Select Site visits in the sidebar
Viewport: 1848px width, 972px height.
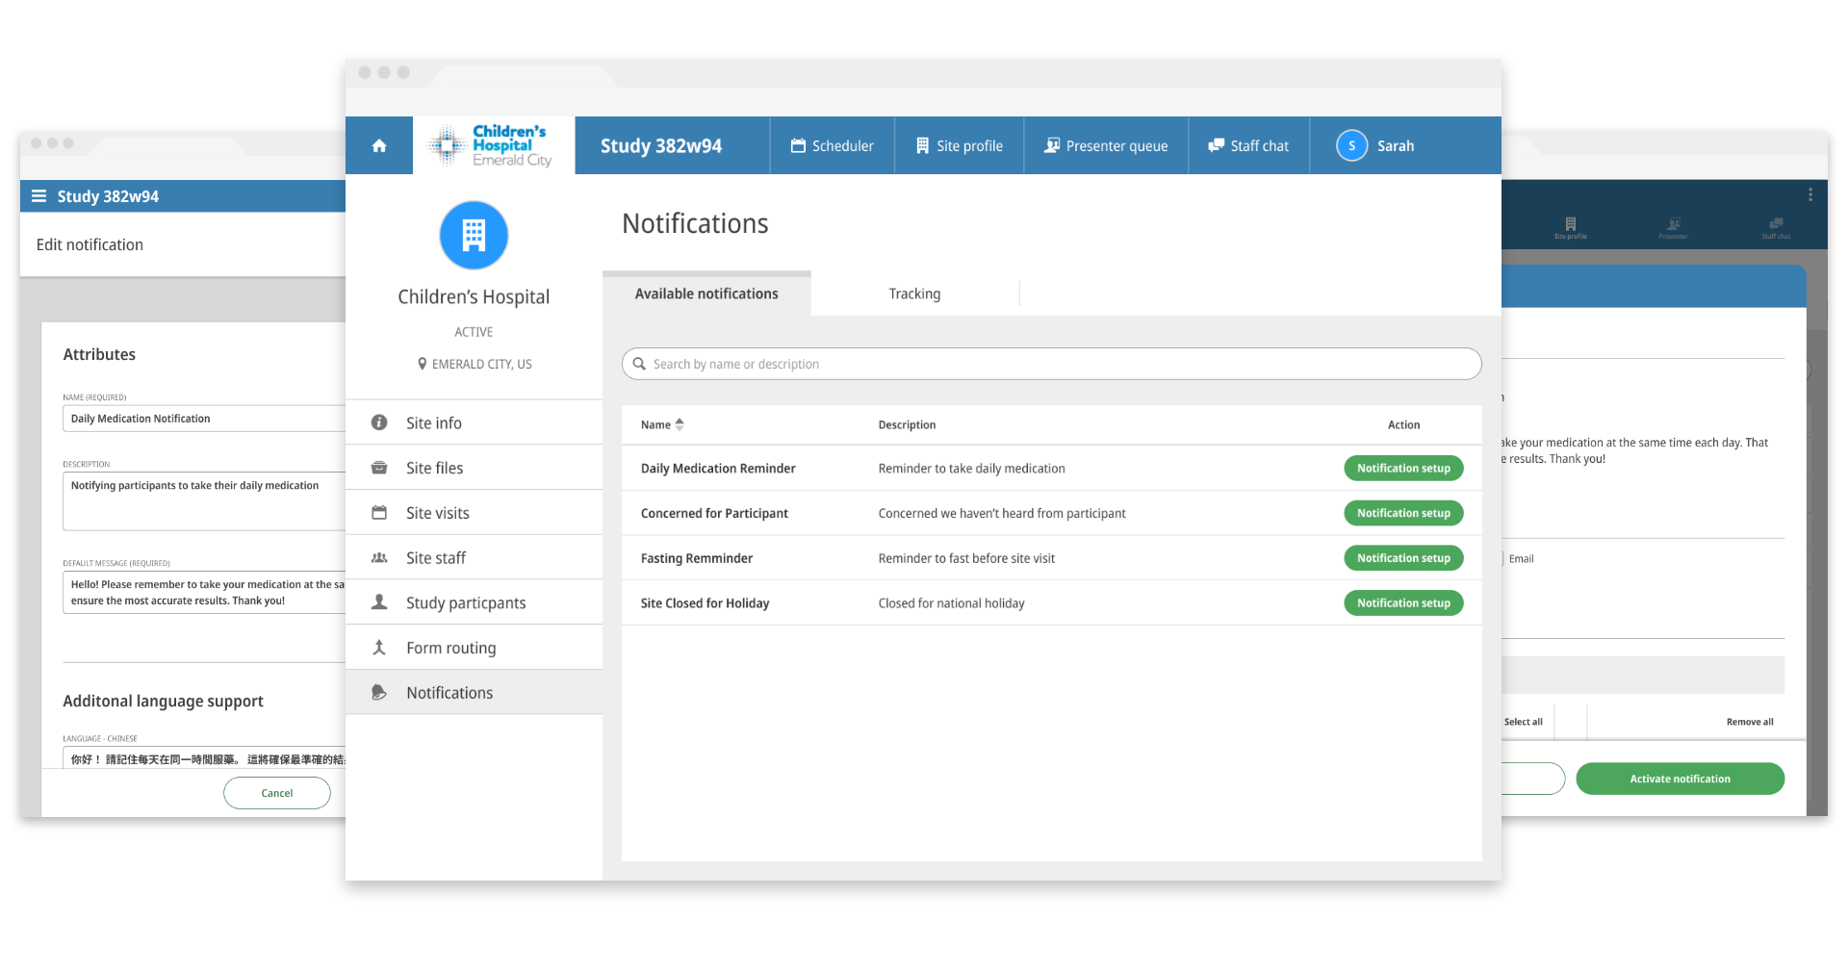coord(437,512)
